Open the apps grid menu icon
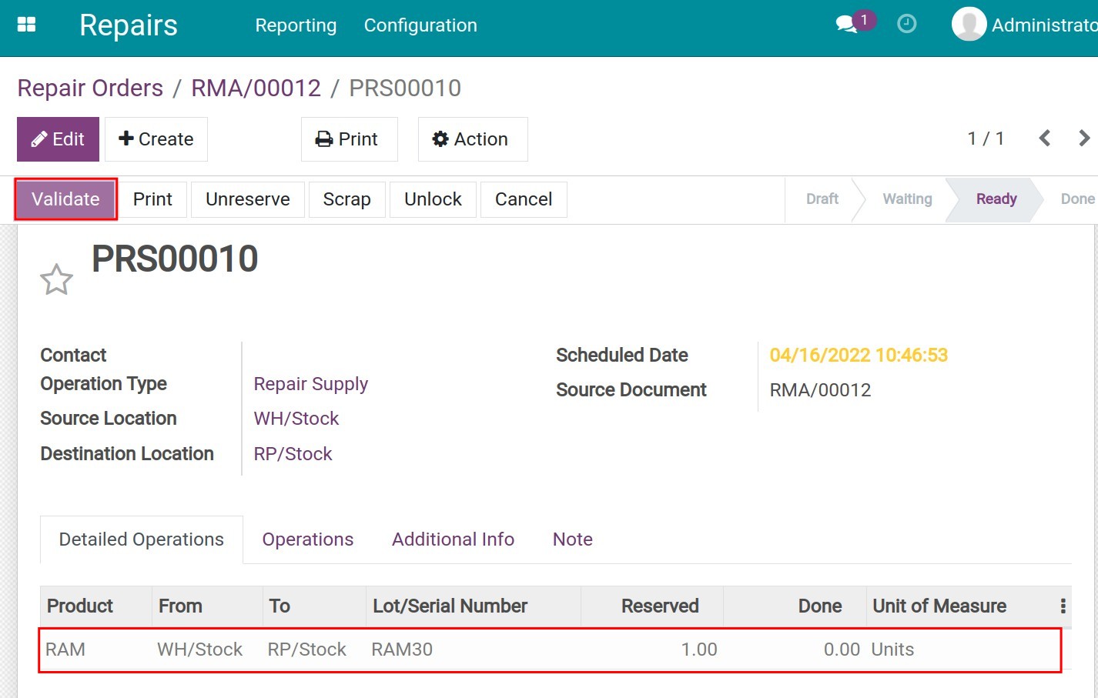Screen dimensions: 1098x698 pos(27,25)
